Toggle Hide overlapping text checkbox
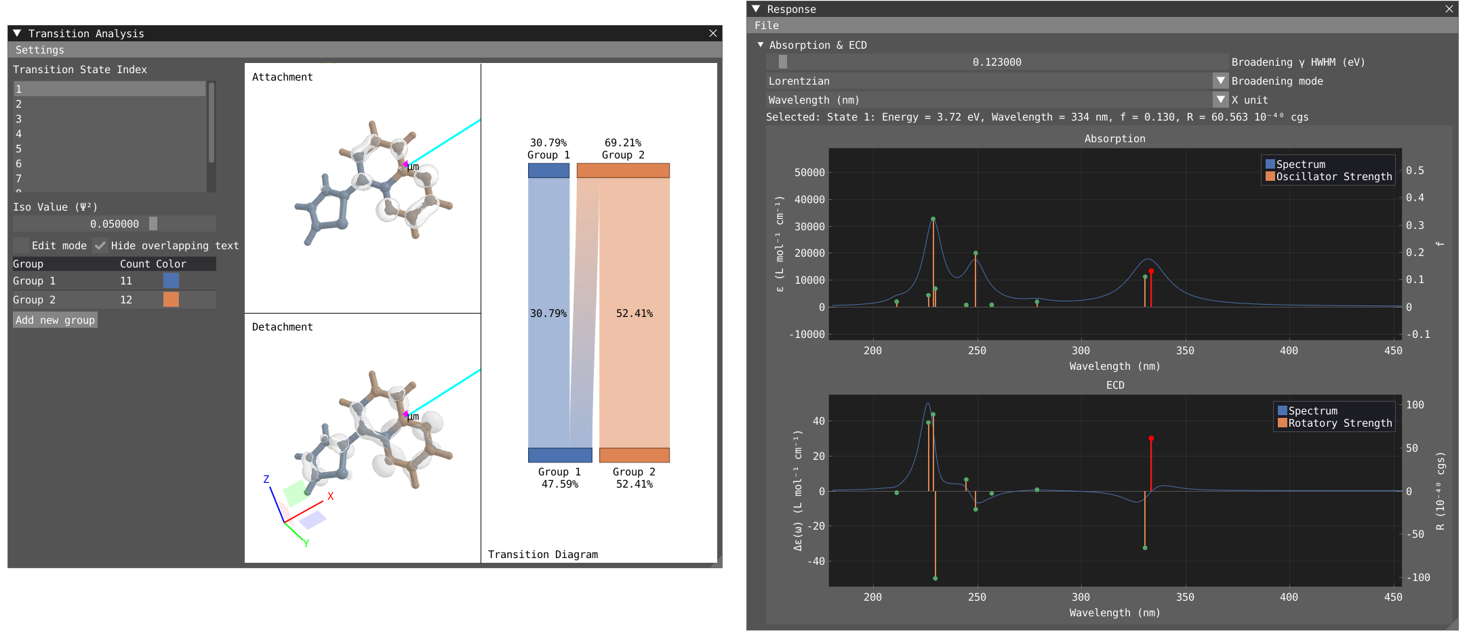The height and width of the screenshot is (640, 1471). 100,245
